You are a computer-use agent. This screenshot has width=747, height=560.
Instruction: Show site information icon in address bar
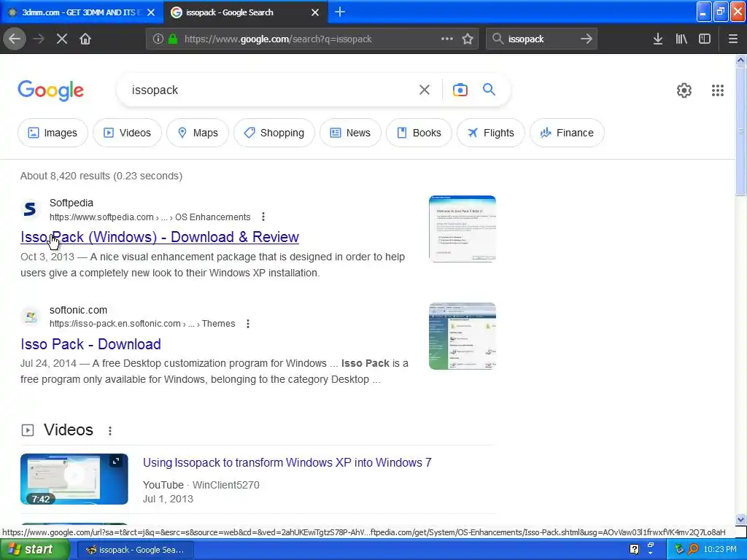158,39
